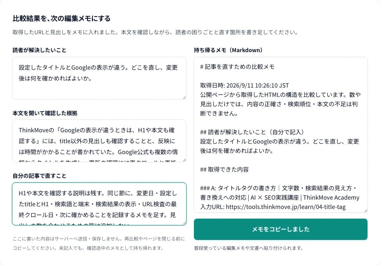The width and height of the screenshot is (380, 265).
Task: Click heading 比較結果を、次の編集メモにする
Action: pyautogui.click(x=62, y=18)
